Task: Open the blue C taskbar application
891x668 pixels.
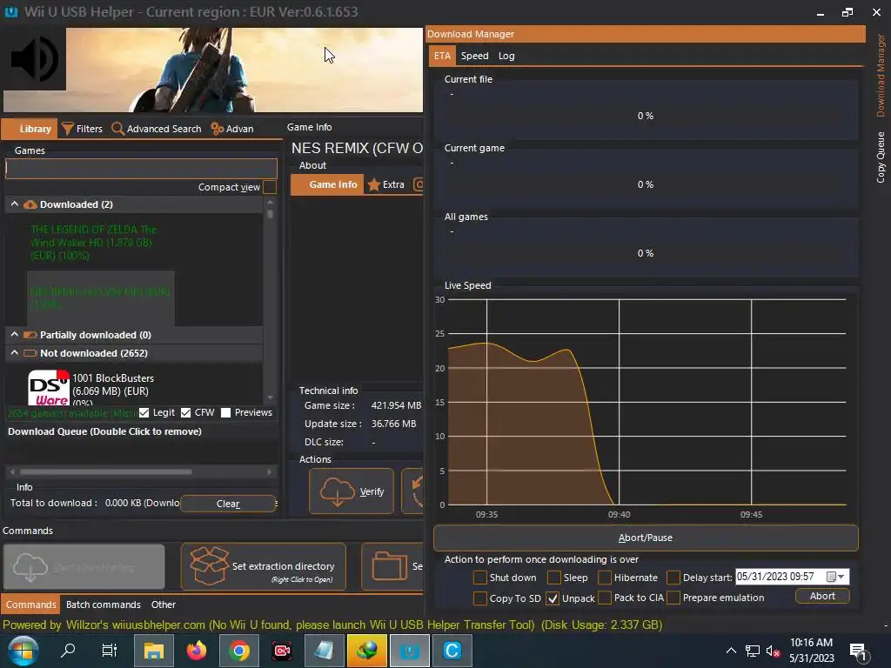Action: [x=452, y=651]
